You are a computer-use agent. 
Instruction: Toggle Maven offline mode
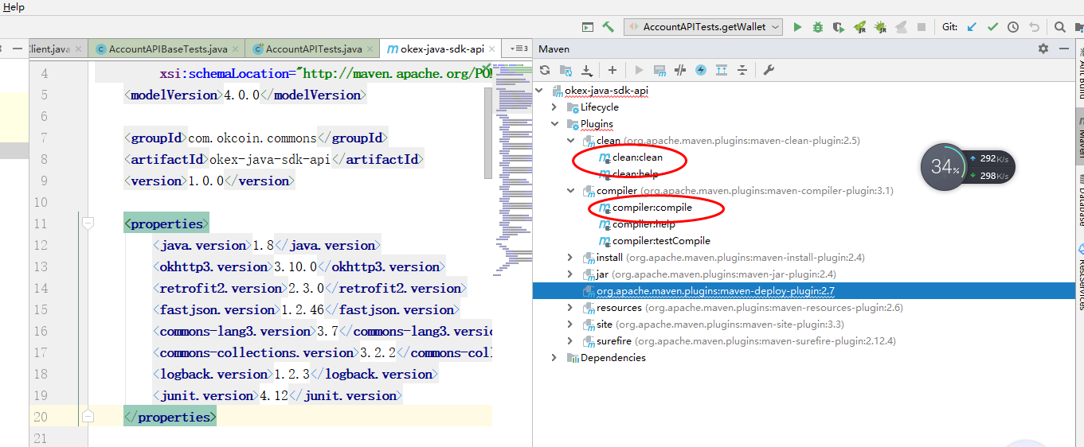click(x=680, y=70)
